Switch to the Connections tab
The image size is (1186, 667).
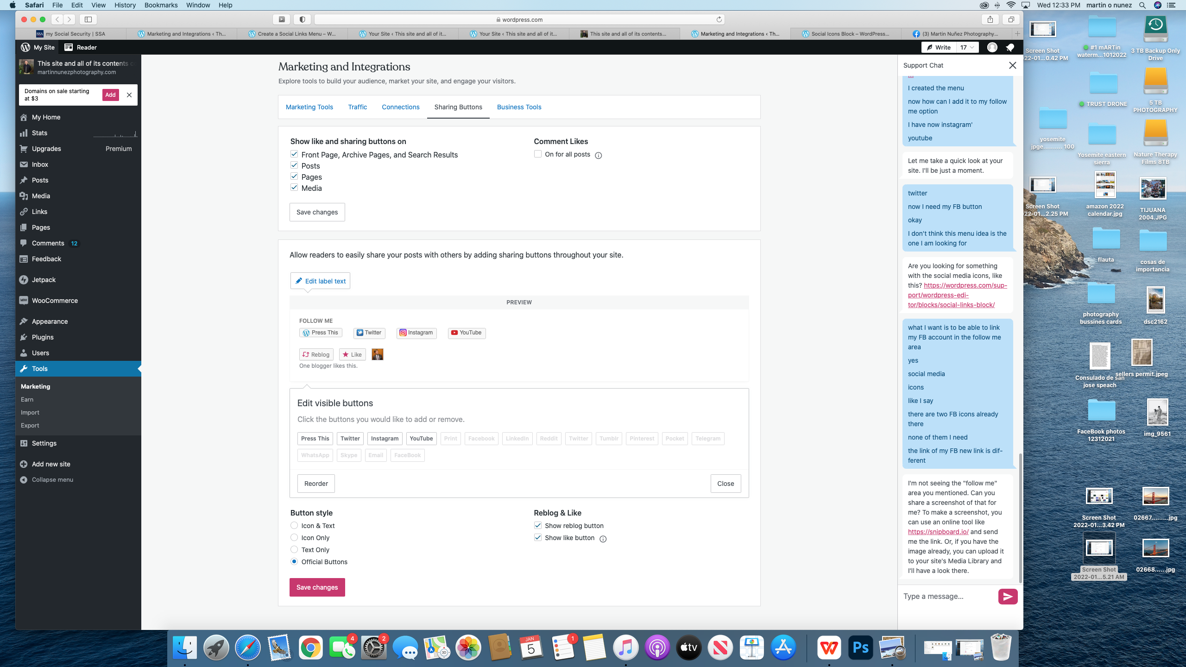pos(400,107)
